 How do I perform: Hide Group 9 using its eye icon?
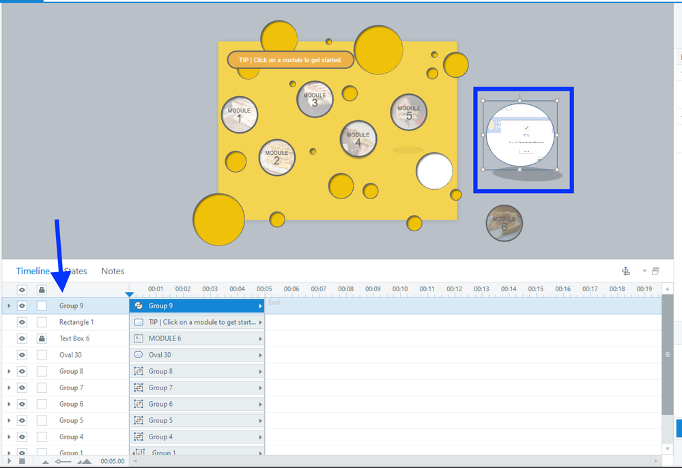click(22, 306)
